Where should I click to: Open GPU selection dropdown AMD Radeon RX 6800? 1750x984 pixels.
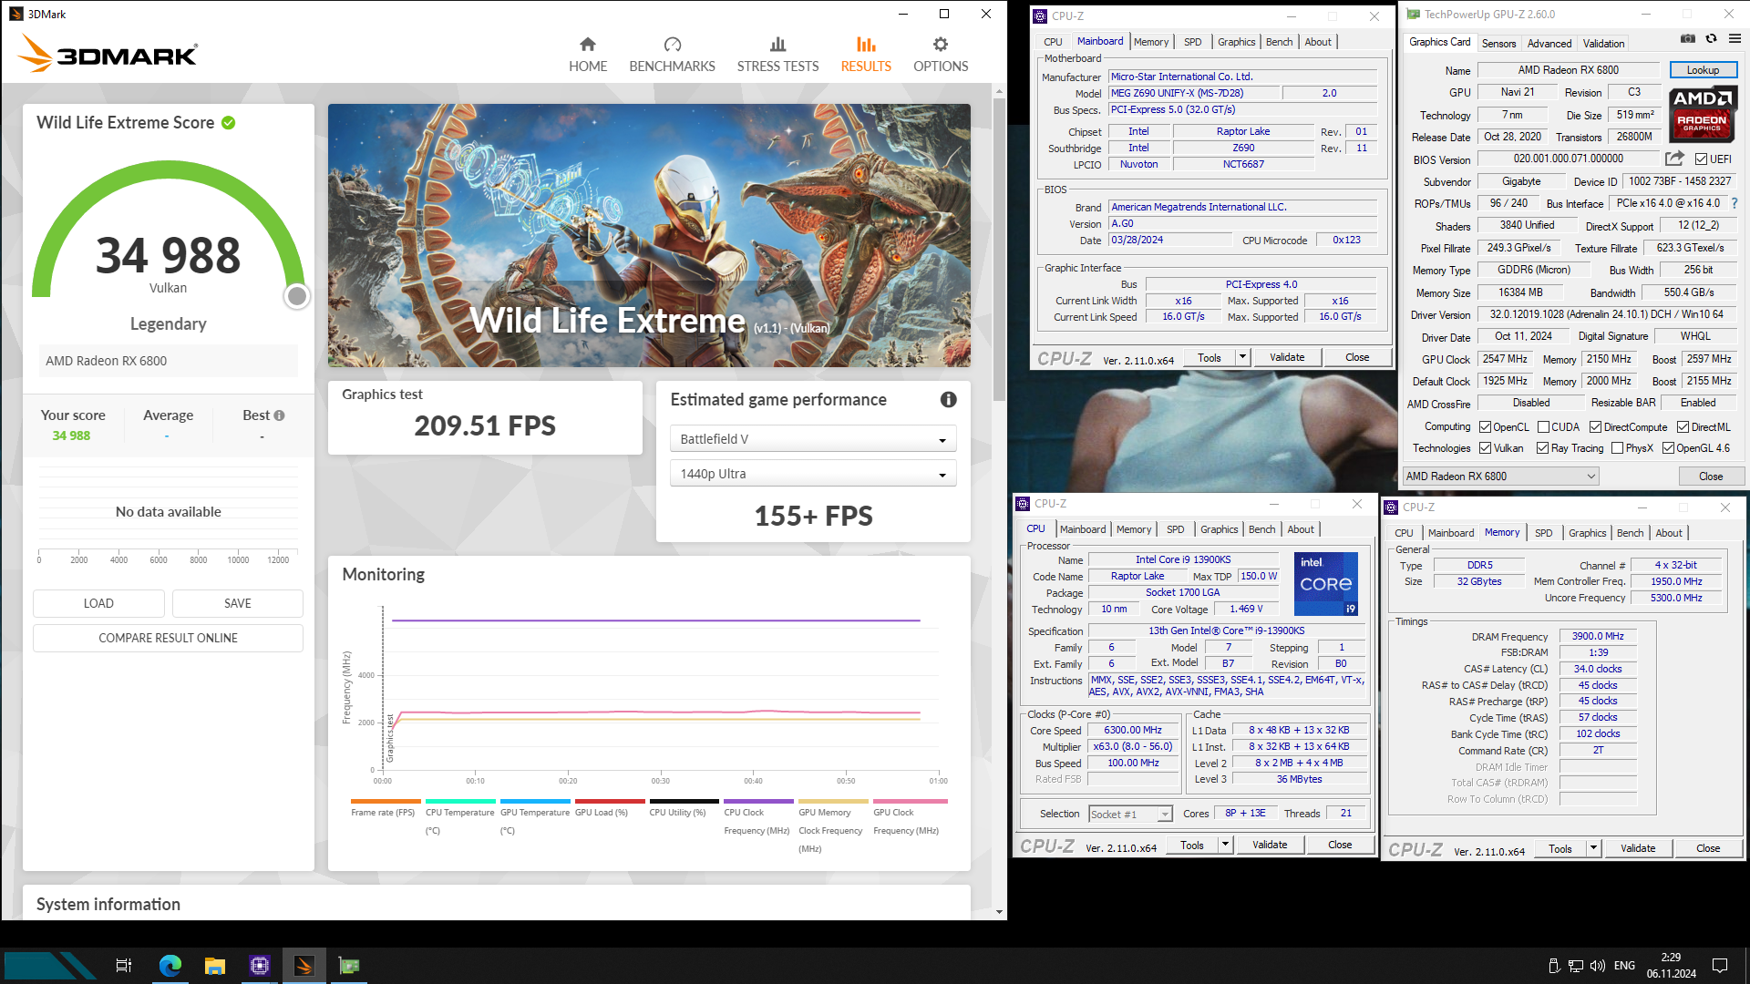(1500, 477)
